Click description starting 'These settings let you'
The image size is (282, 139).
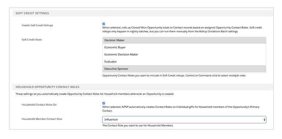95,94
